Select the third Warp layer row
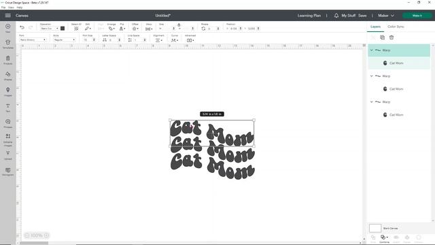The height and width of the screenshot is (245, 435). 399,102
